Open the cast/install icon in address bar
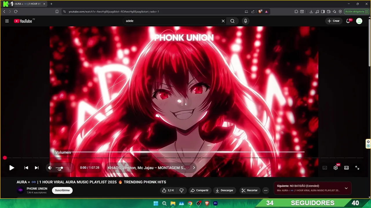 (x=246, y=12)
